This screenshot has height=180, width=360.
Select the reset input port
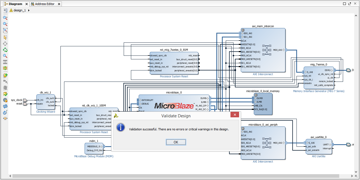coord(25,104)
